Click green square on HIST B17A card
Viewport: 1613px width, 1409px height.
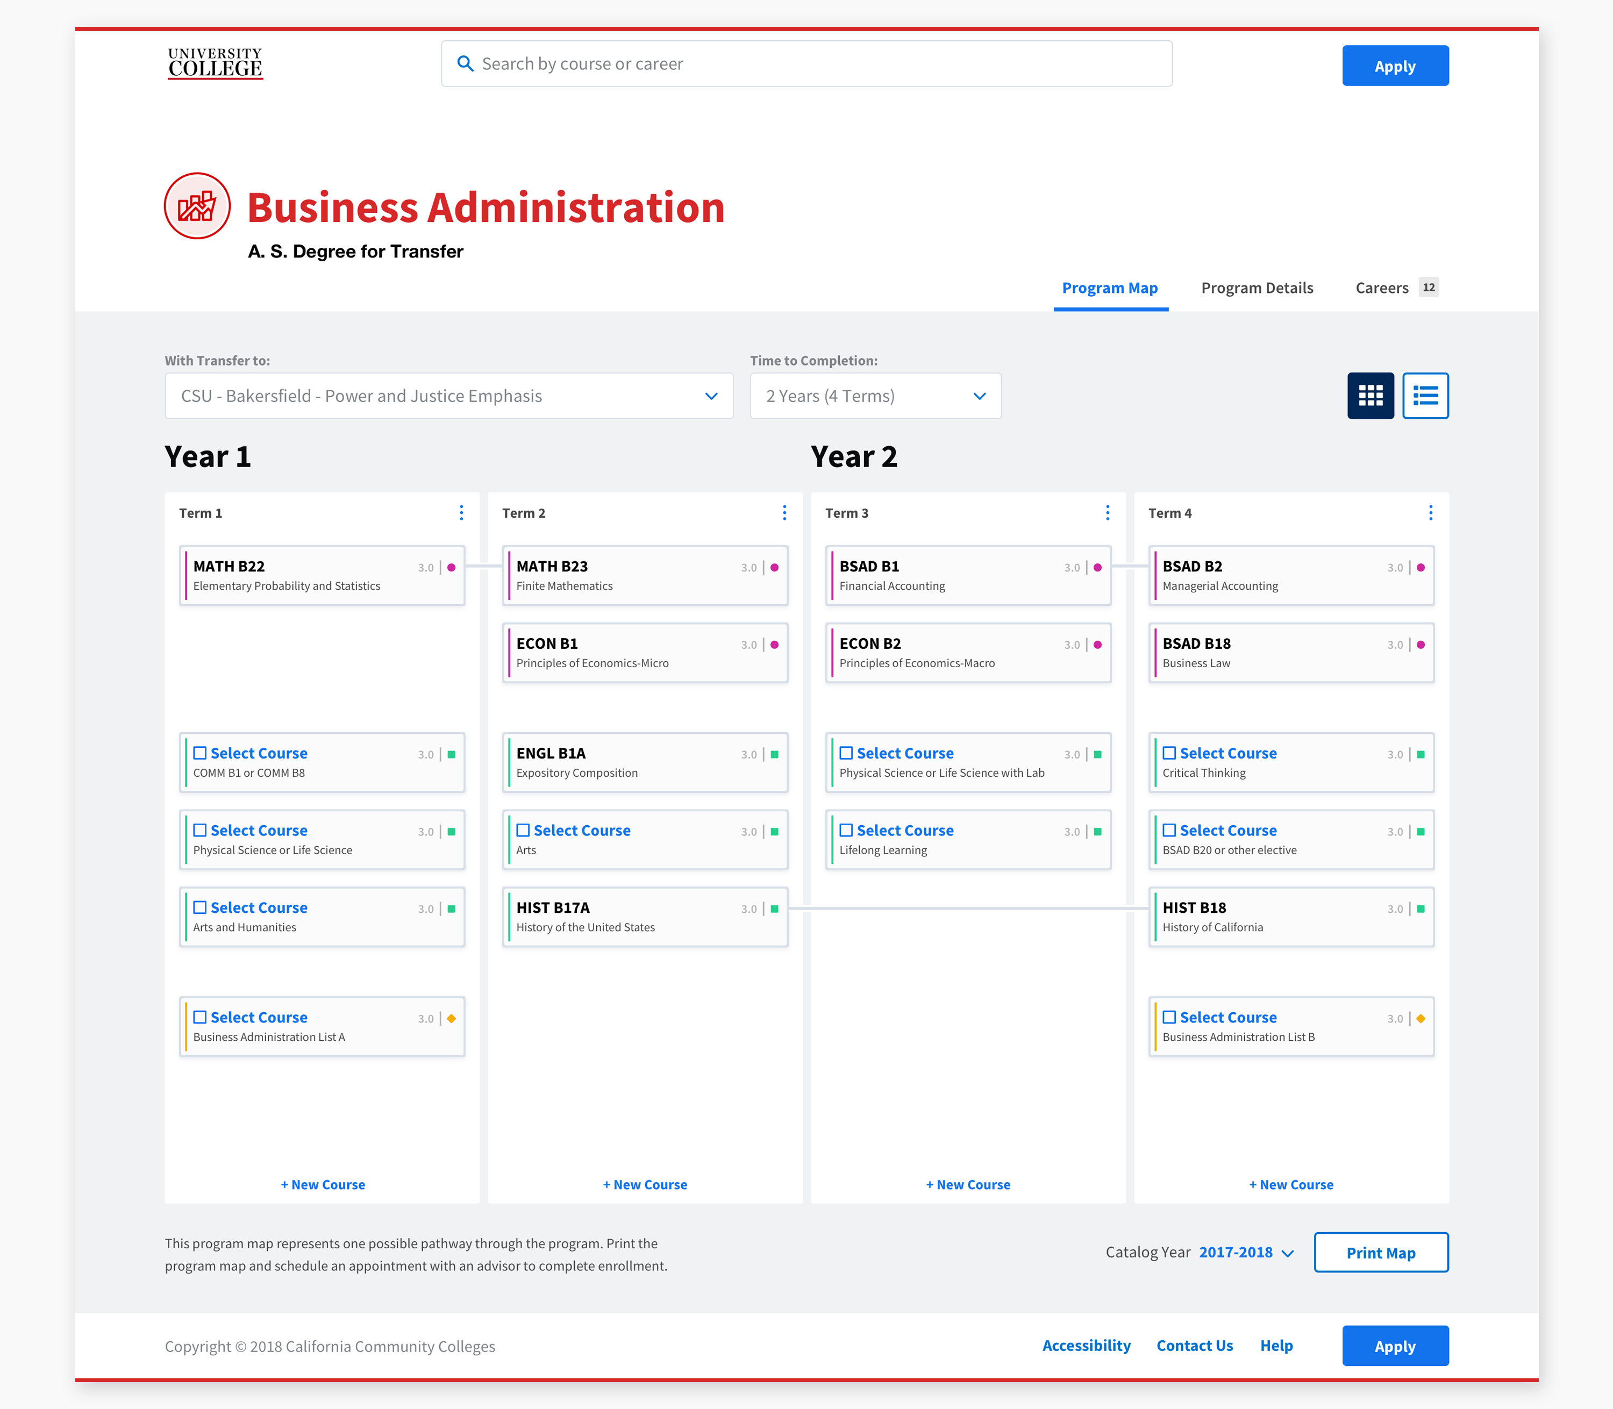[775, 909]
